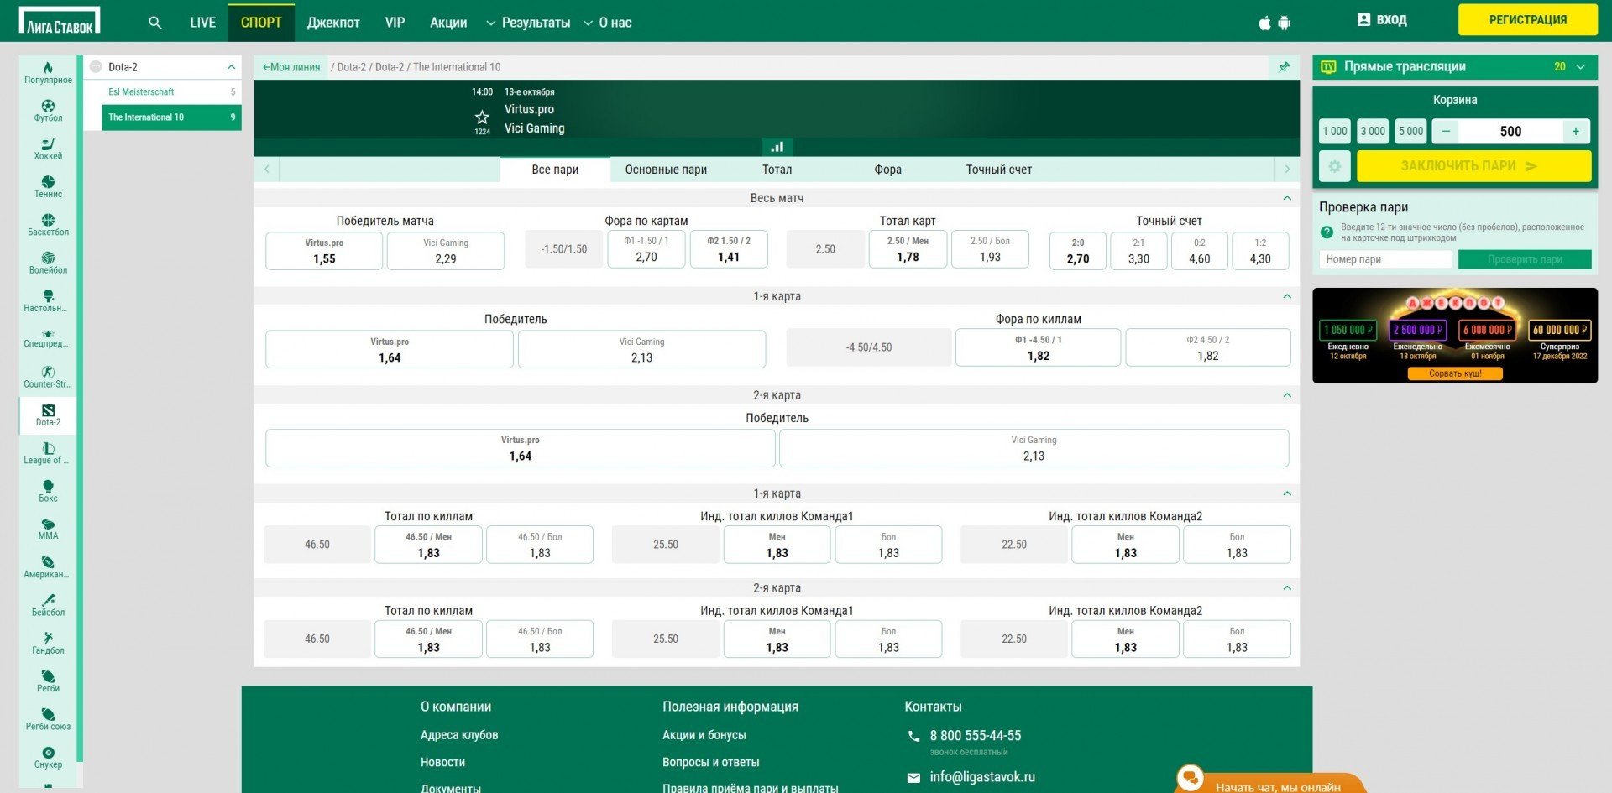Select the 5 000 stake preset

1410,131
